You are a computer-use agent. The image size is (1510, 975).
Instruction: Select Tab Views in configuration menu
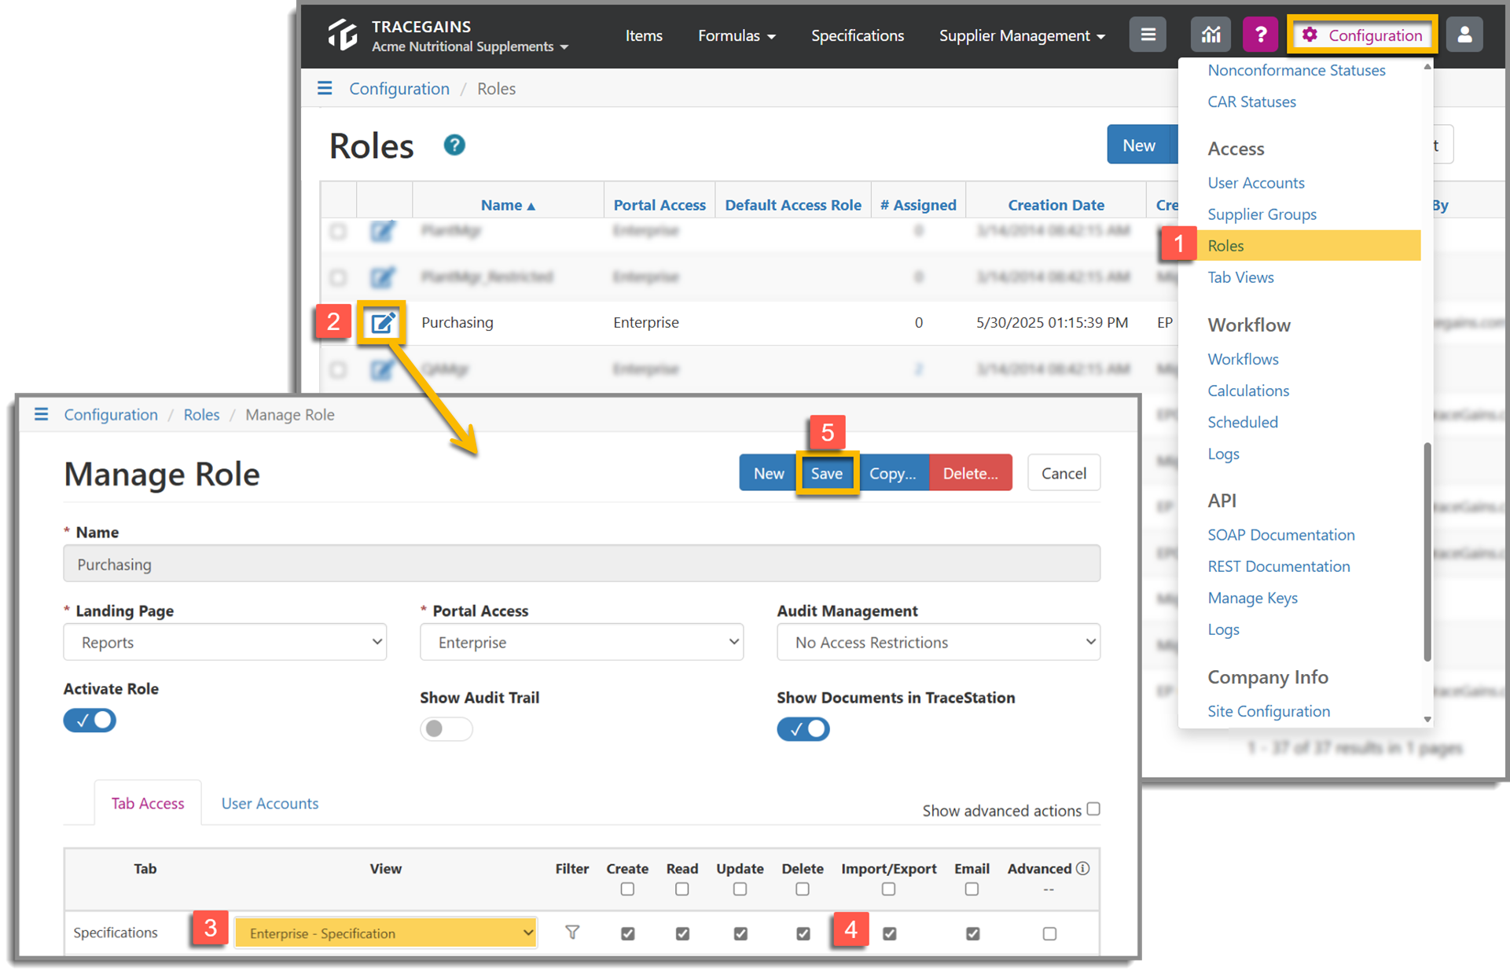[x=1240, y=277]
